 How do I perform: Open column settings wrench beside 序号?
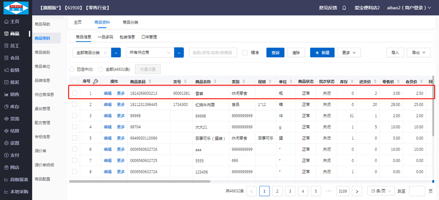[x=95, y=82]
